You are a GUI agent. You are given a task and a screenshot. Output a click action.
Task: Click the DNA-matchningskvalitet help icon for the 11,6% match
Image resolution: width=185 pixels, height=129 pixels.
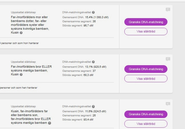click(x=93, y=106)
